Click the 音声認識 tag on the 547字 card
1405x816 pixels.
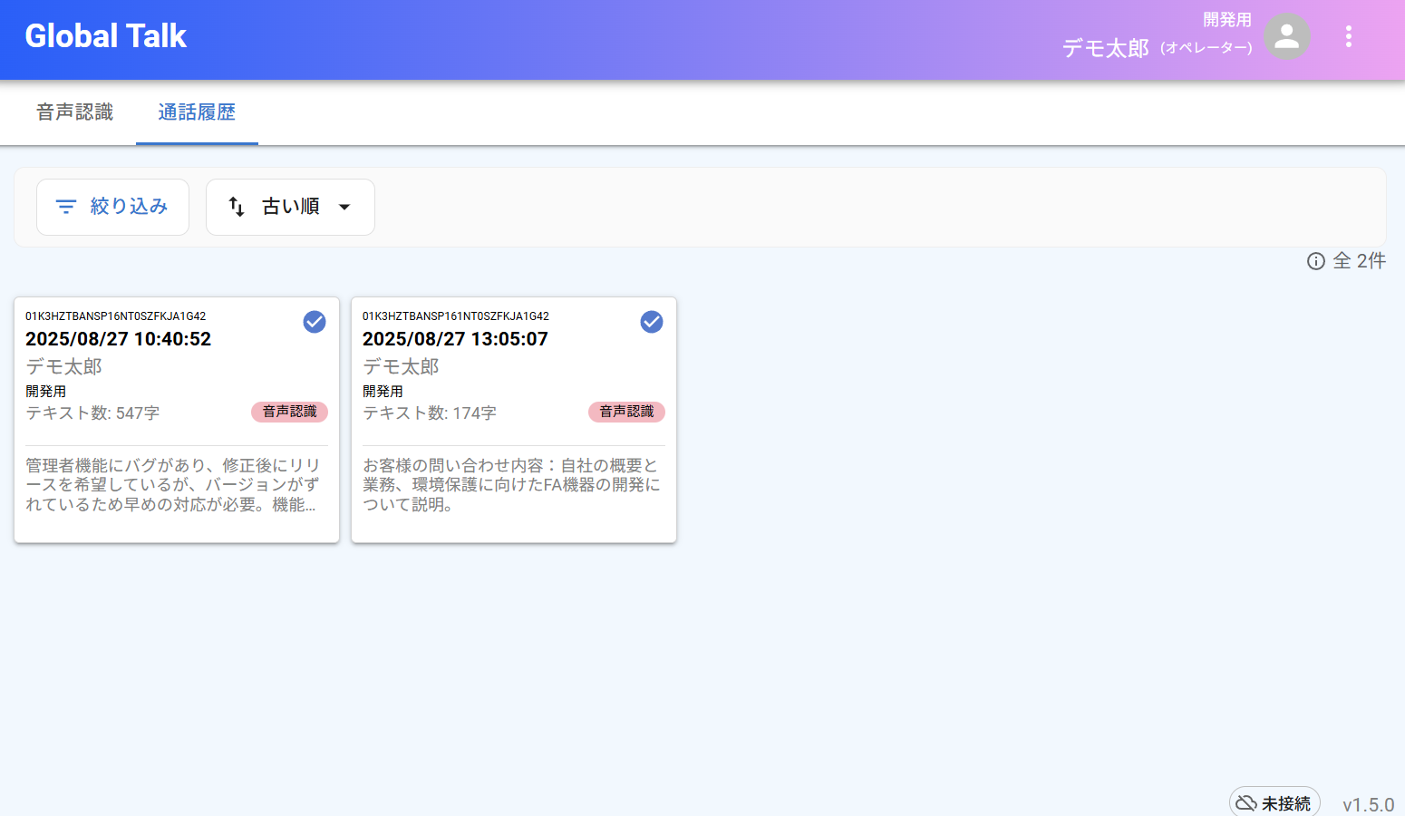289,412
